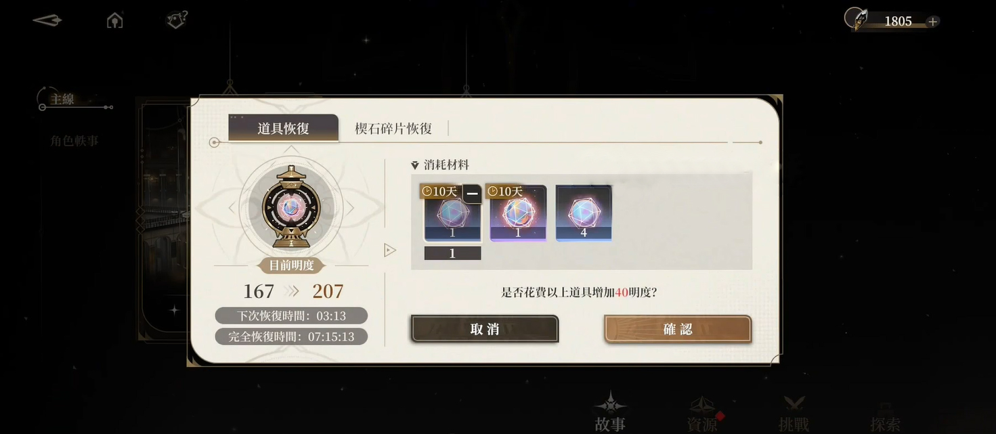This screenshot has height=434, width=996.
Task: Open the help question-mark icon
Action: pos(177,20)
